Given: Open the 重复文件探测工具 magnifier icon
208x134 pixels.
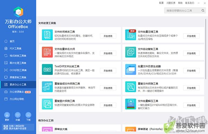Looking at the screenshot, I should 131,87.
